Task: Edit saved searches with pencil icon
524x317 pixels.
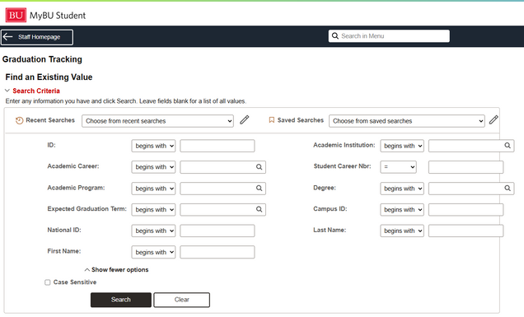Action: [x=494, y=119]
